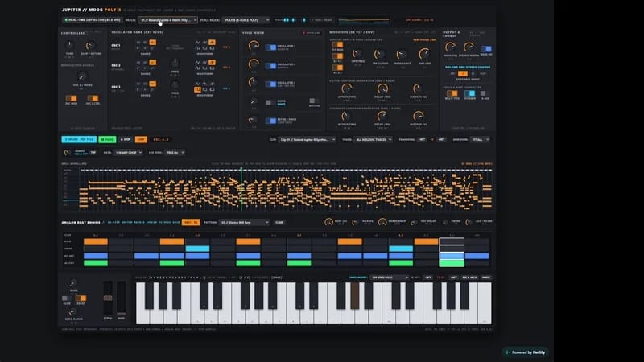Click the green playhead in piano roll

[241, 189]
